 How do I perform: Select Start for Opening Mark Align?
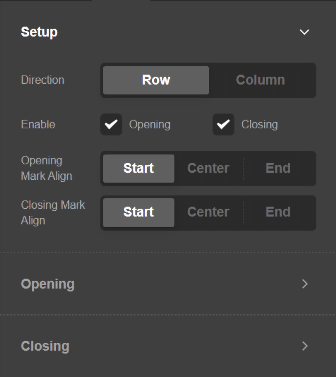[x=138, y=168]
